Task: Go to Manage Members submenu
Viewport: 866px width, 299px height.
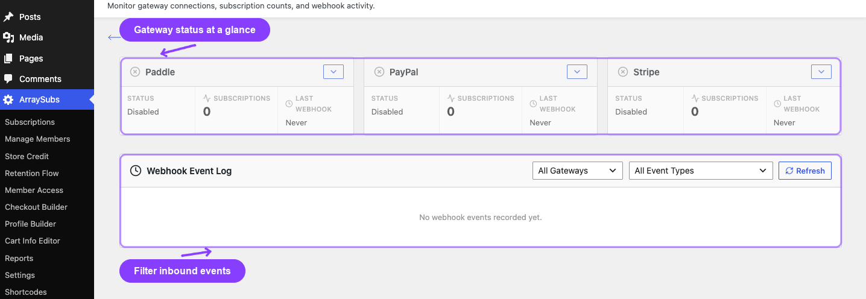Action: click(37, 139)
